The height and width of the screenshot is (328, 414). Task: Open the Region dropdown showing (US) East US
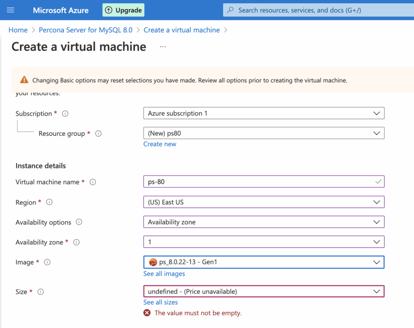(x=264, y=202)
